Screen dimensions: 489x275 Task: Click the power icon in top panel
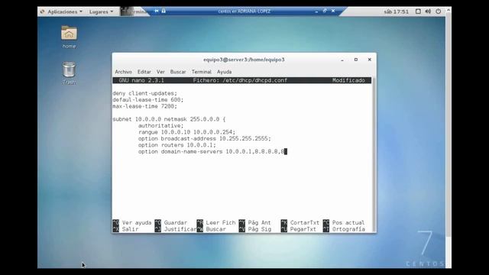(438, 11)
